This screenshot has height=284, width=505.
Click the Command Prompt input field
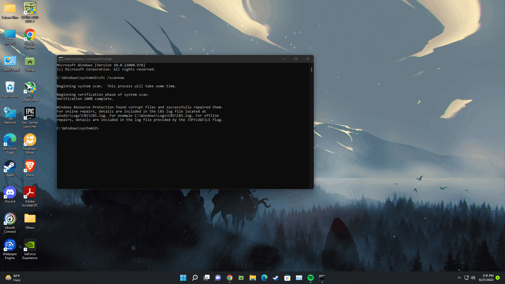[x=100, y=128]
